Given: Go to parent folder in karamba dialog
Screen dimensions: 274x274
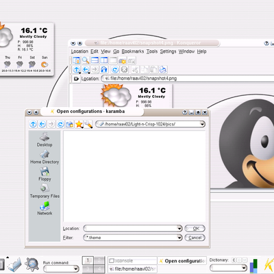Looking at the screenshot, I should coord(33,124).
